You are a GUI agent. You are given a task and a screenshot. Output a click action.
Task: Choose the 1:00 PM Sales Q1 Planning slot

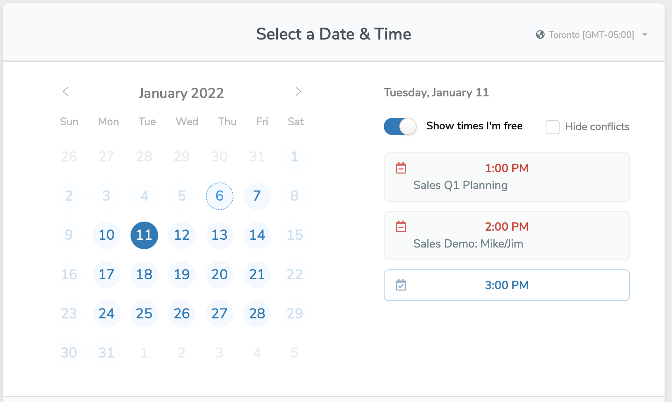(506, 177)
